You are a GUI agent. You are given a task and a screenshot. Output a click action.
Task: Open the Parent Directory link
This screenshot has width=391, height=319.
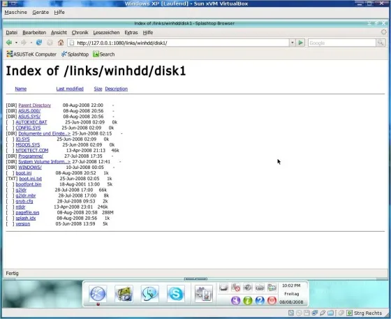(x=35, y=105)
